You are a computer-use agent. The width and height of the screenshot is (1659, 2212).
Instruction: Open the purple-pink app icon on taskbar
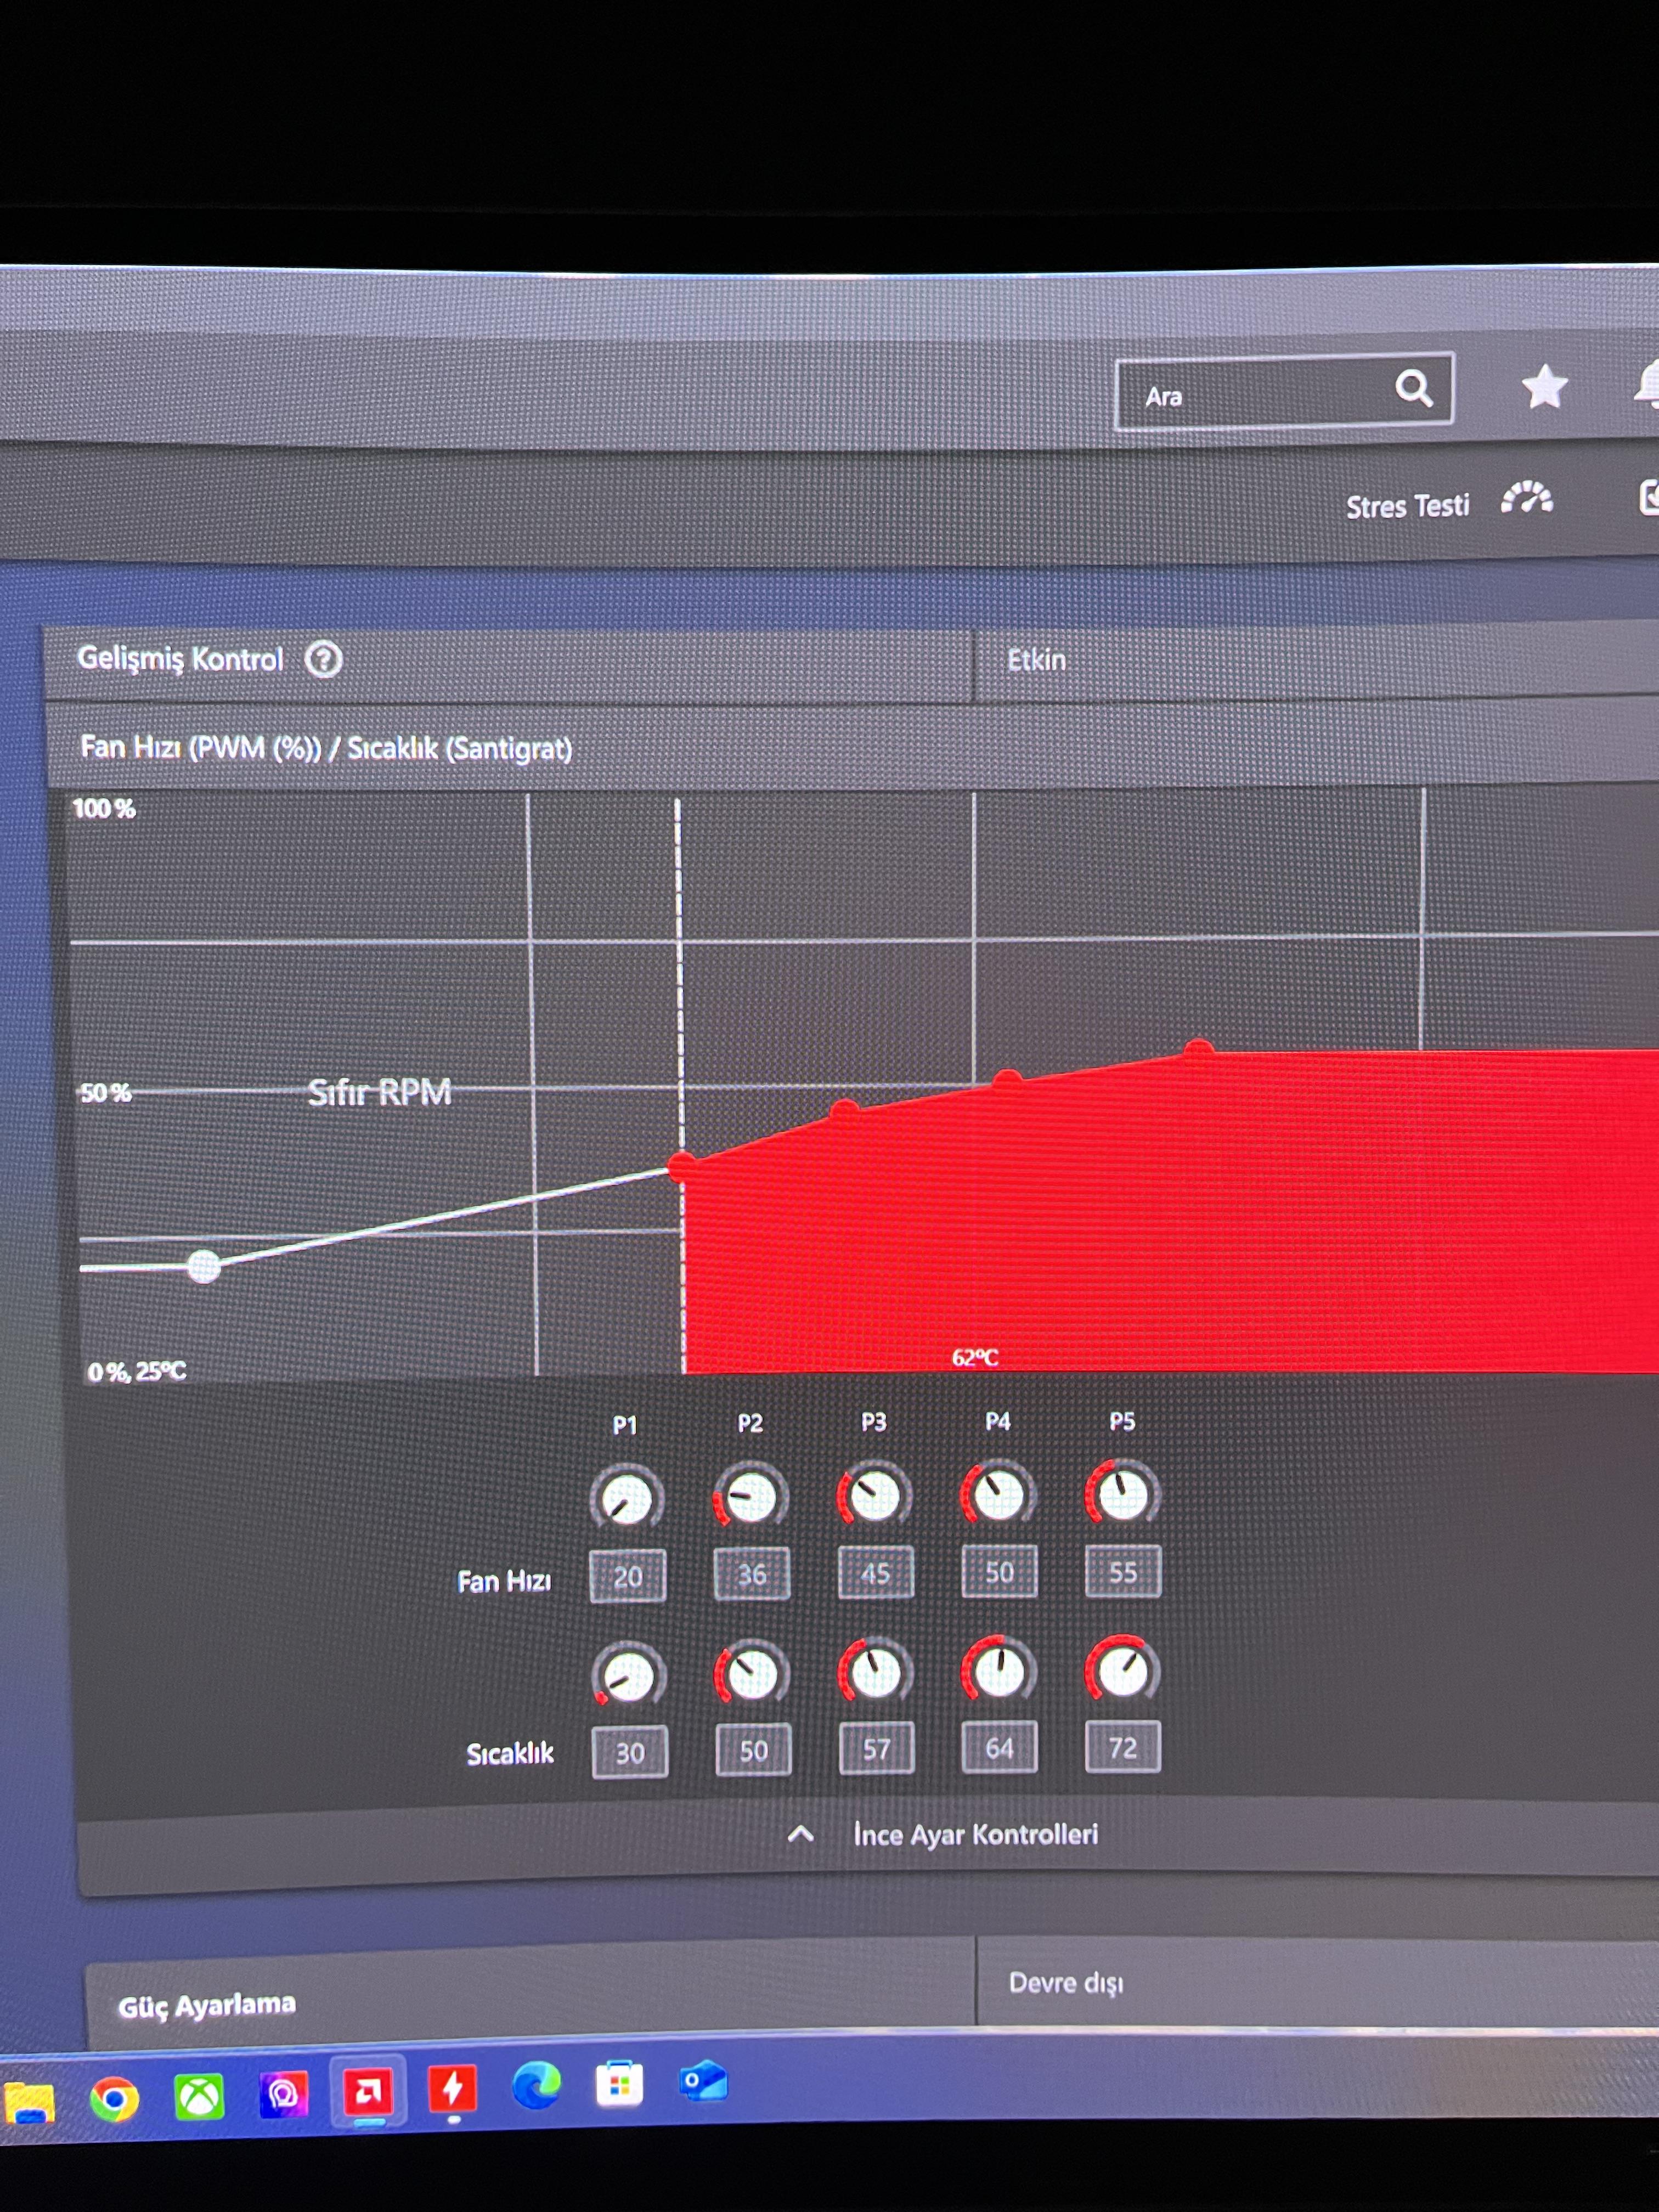(284, 2094)
